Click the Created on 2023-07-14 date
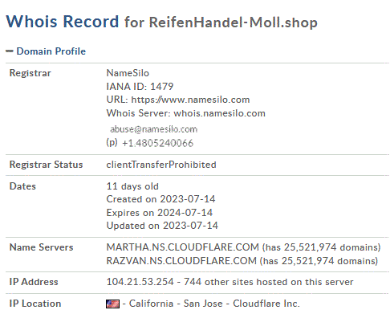Image resolution: width=390 pixels, height=310 pixels. click(x=160, y=199)
